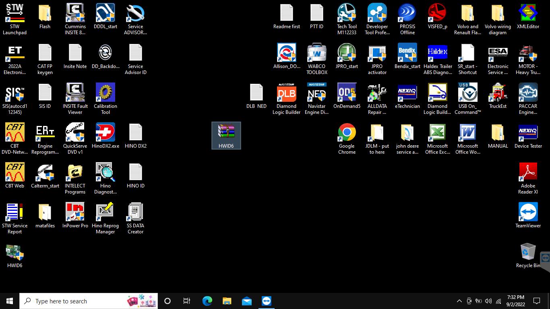Select the Hino Reprog Manager icon

click(x=105, y=218)
